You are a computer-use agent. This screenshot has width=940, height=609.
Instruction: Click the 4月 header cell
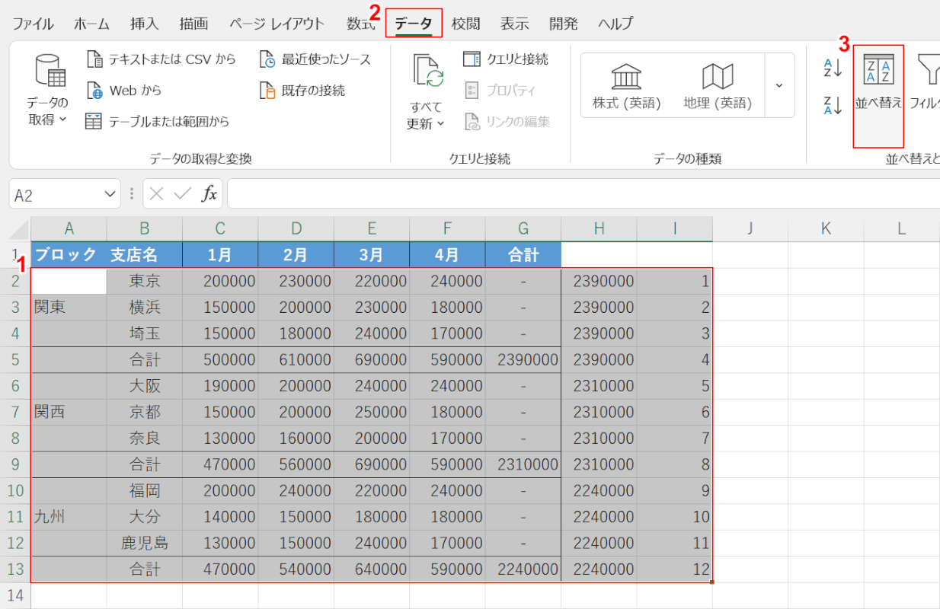pyautogui.click(x=448, y=255)
